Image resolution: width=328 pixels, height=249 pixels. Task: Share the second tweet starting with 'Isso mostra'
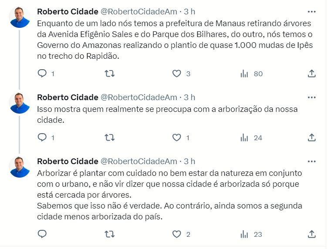point(311,138)
